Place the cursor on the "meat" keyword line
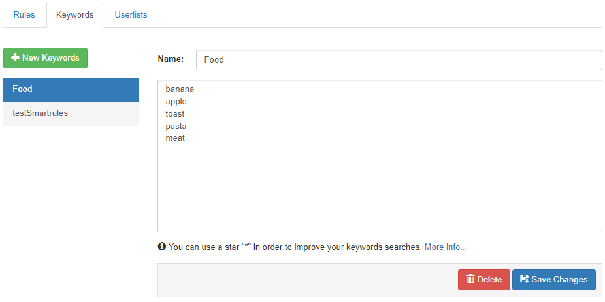The width and height of the screenshot is (605, 302). pyautogui.click(x=175, y=138)
